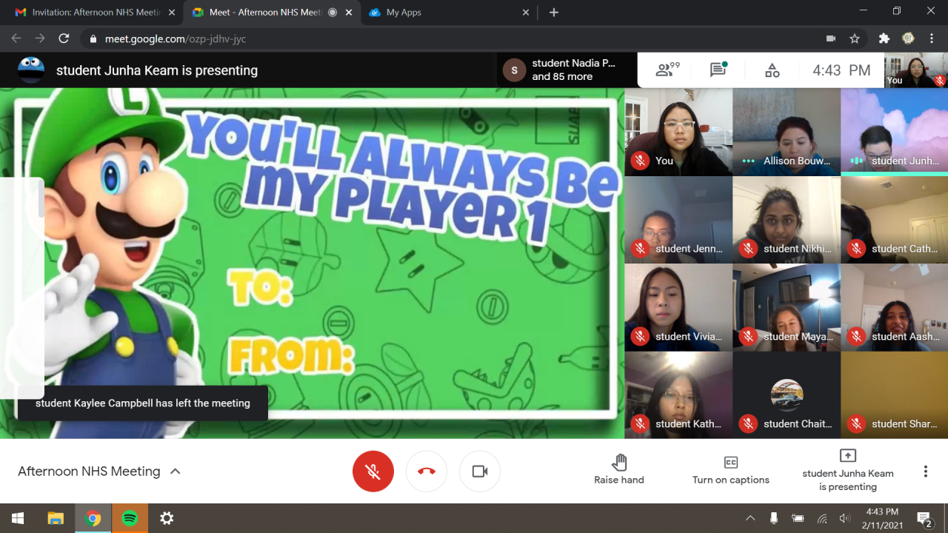Select student Jenn... video tile
The height and width of the screenshot is (533, 948).
click(x=678, y=220)
